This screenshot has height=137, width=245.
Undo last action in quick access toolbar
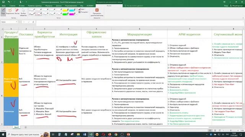tap(9, 2)
